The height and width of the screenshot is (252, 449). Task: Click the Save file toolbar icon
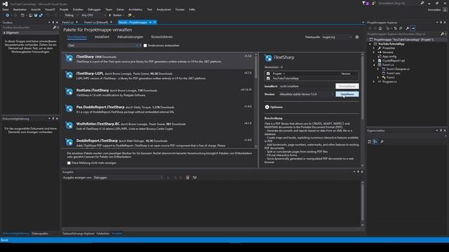pos(36,15)
